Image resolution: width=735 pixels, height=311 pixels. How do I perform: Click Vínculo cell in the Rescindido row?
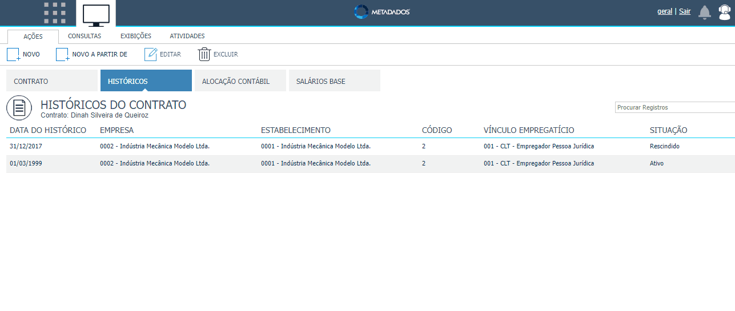539,147
